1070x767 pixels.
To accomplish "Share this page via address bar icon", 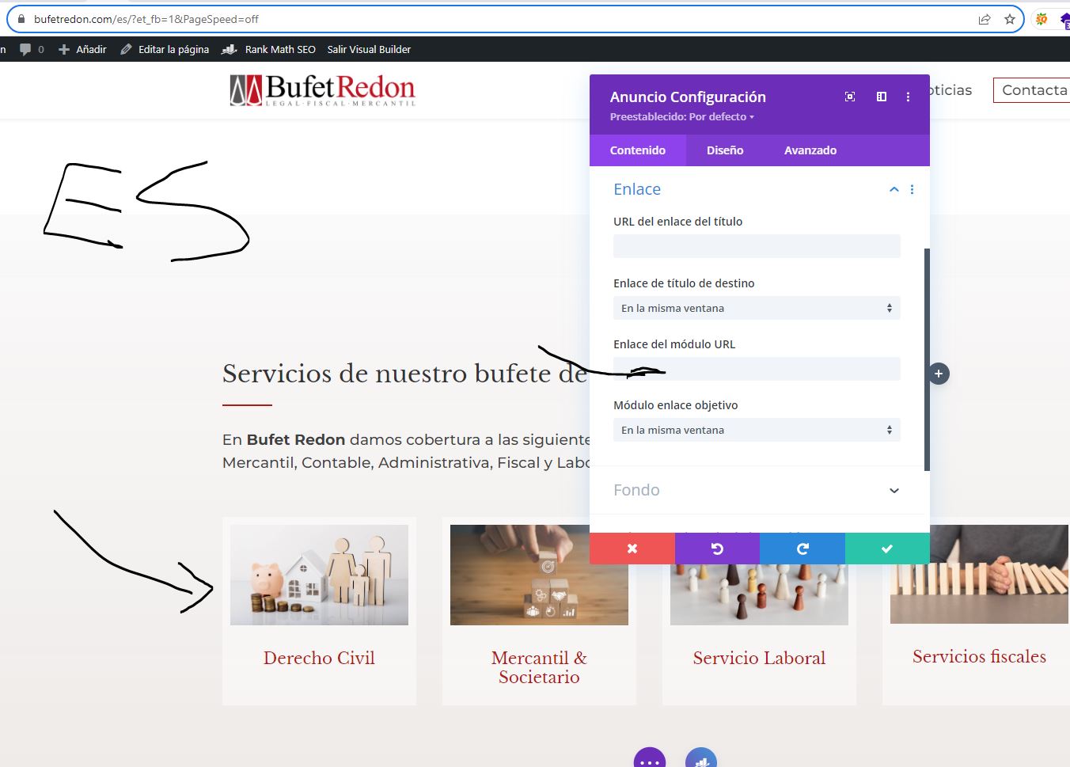I will coord(985,19).
